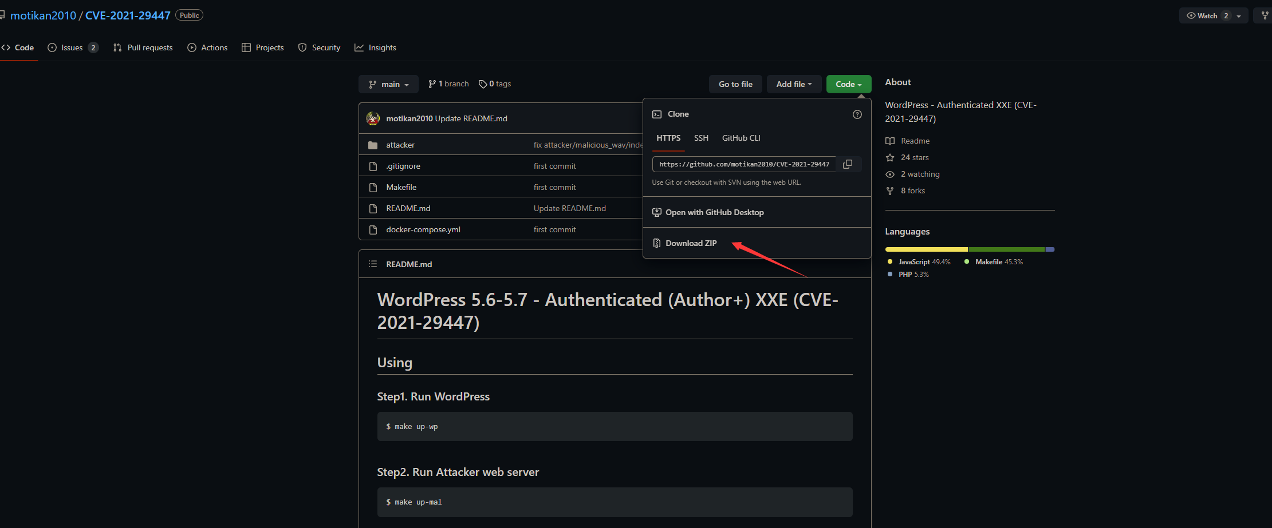Click the attacker folder icon
Image resolution: width=1272 pixels, height=528 pixels.
373,145
